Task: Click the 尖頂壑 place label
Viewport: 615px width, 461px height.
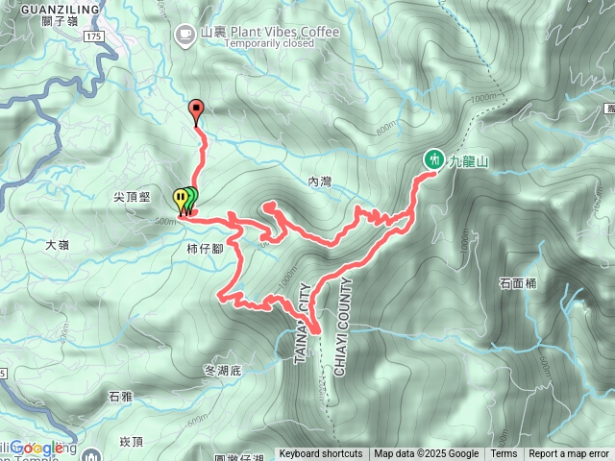Action: [x=132, y=197]
